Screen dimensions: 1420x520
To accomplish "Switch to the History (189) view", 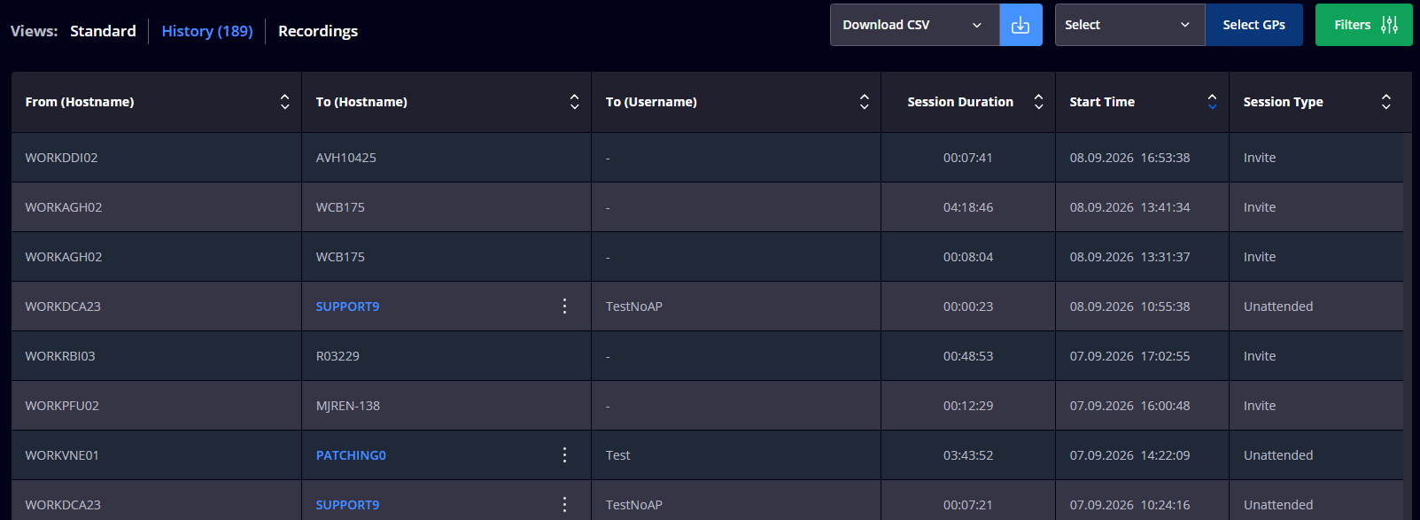I will pos(207,31).
